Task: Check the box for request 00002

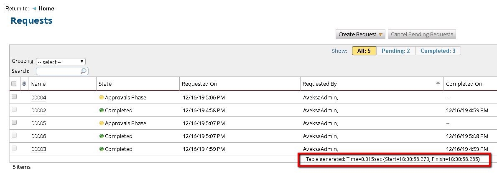Action: point(14,110)
